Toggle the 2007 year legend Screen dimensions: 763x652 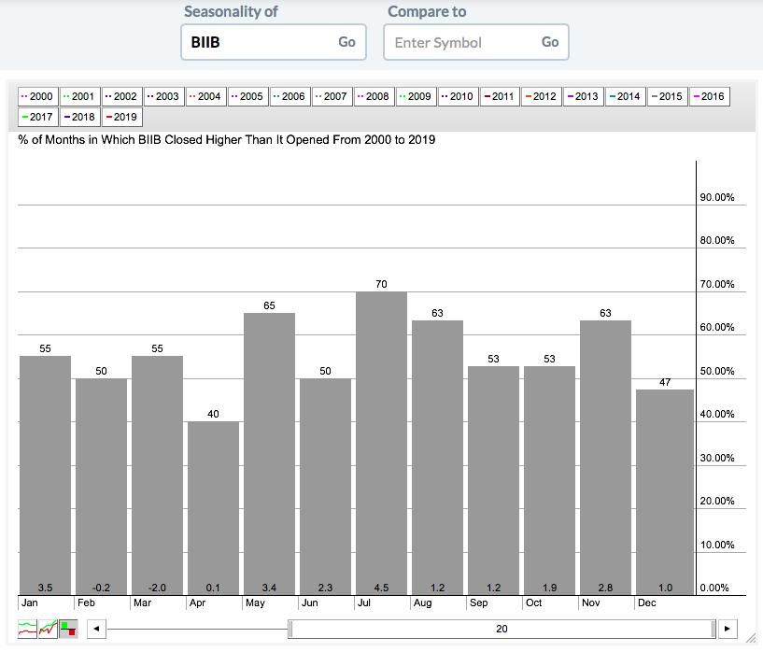[332, 96]
